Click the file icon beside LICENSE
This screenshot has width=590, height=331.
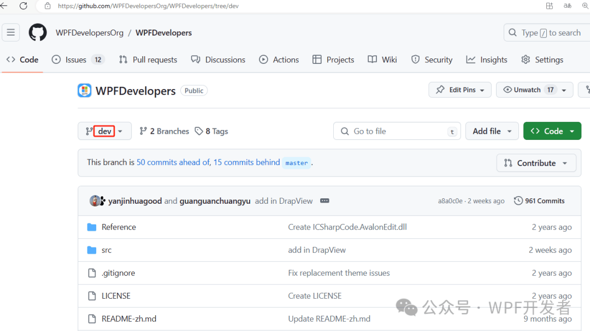click(92, 295)
